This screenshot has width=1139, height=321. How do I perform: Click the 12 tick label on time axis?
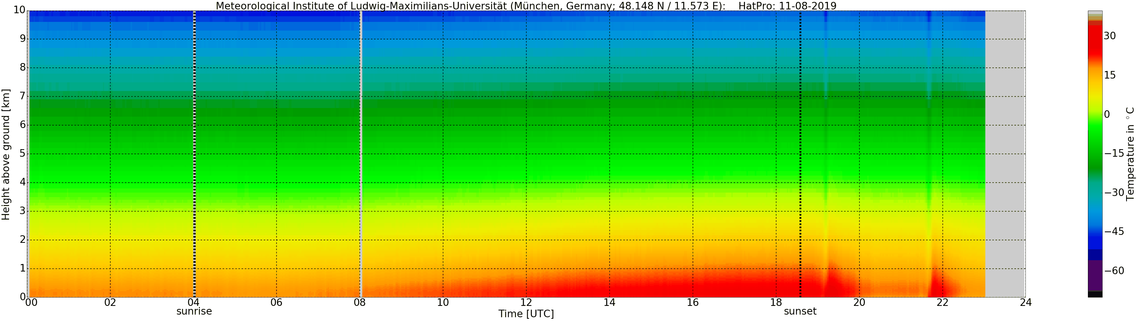click(x=526, y=302)
